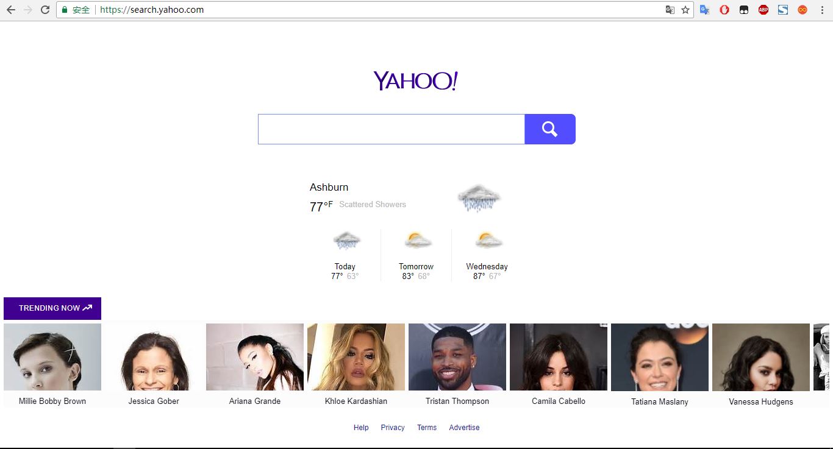Screen dimensions: 833x449
Task: Click the red Opera-style extension icon
Action: click(x=724, y=10)
